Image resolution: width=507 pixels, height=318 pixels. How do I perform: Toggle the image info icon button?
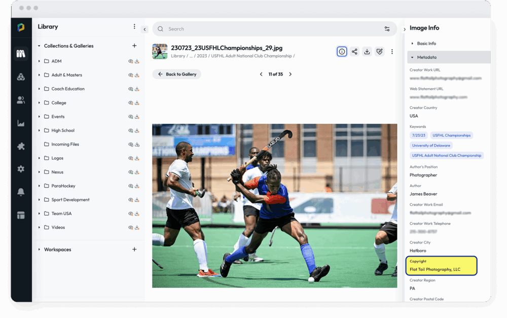(x=342, y=52)
